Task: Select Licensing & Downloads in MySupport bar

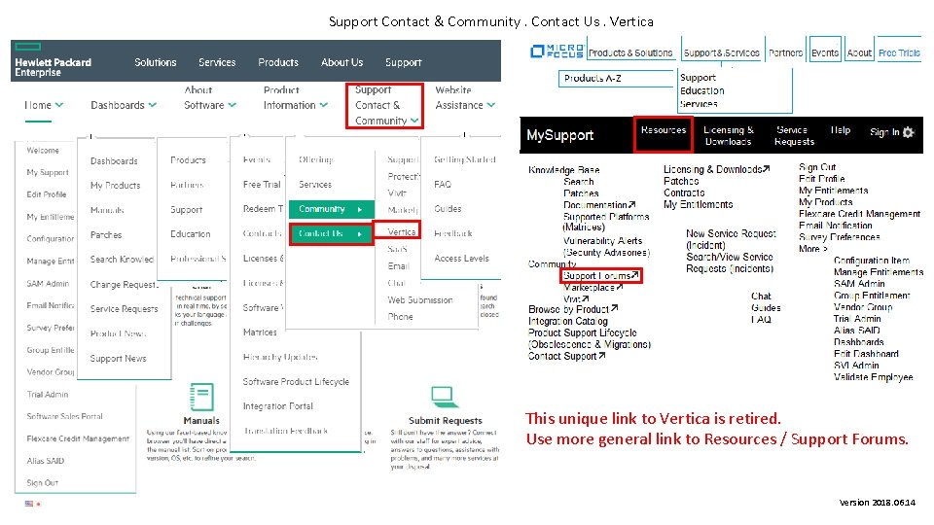Action: (729, 136)
